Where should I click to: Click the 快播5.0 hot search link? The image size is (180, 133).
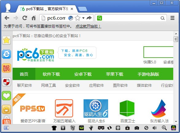coord(150,62)
